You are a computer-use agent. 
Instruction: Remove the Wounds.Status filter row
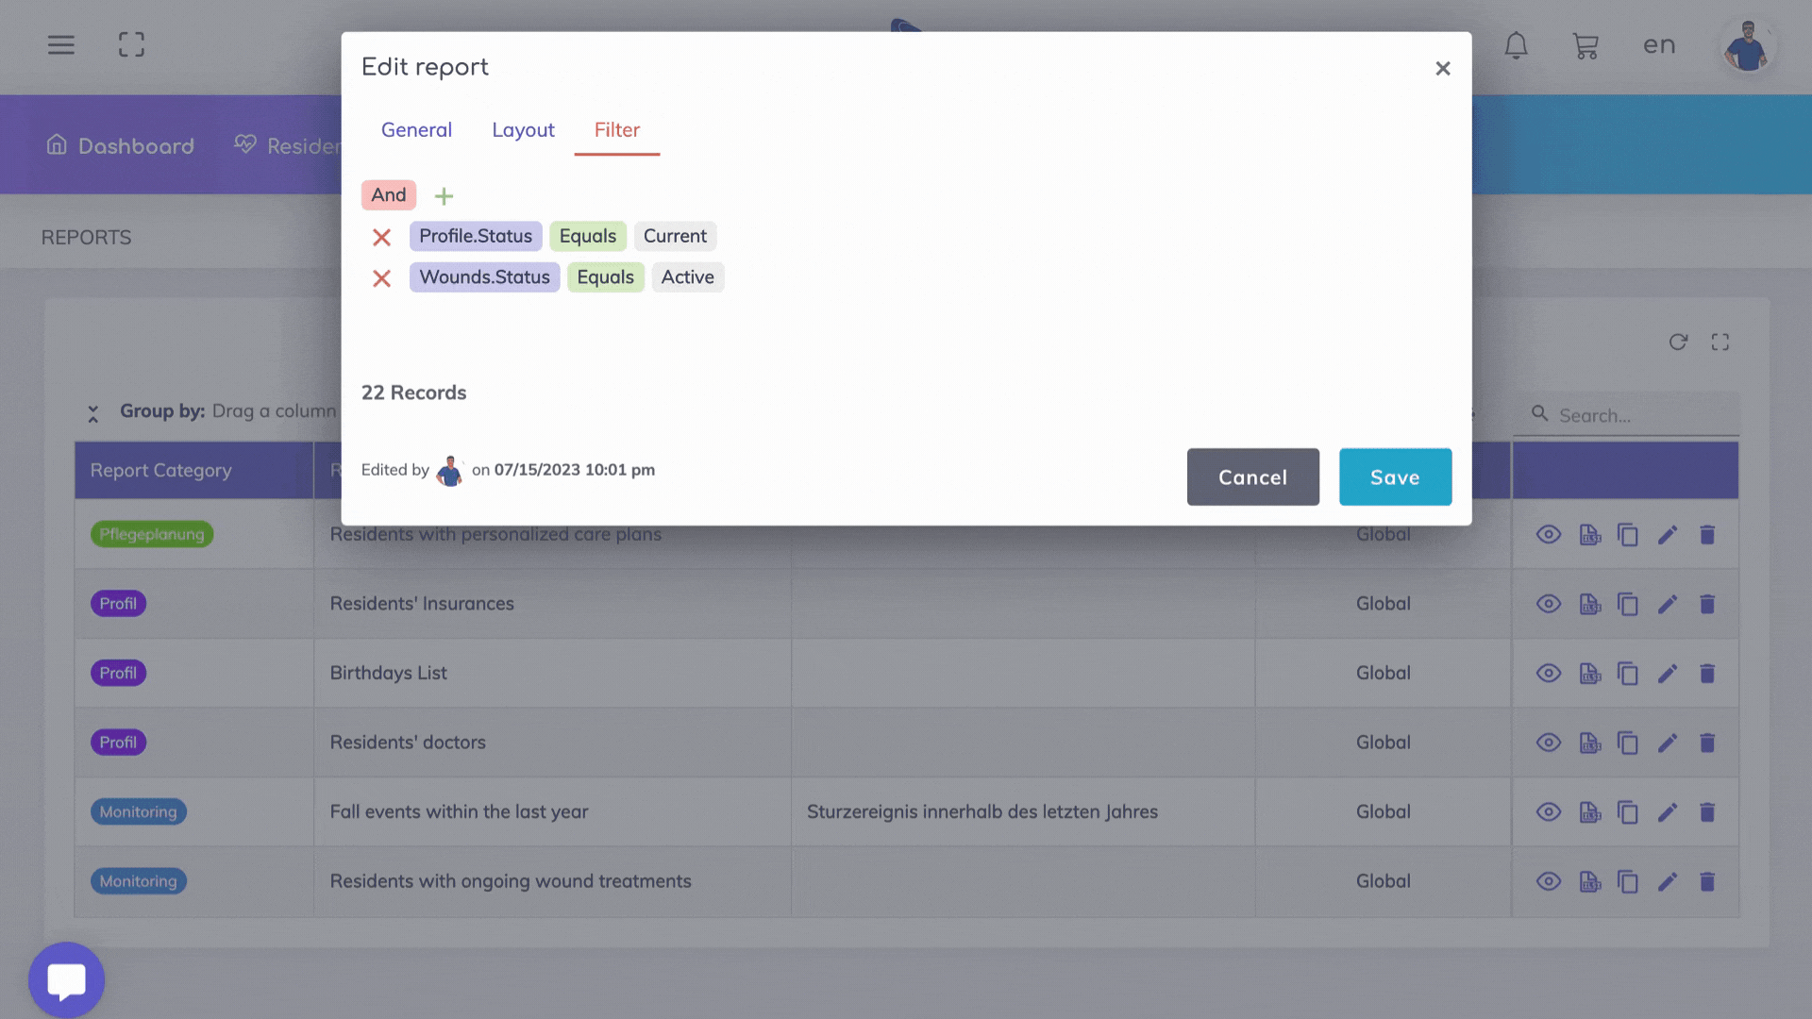coord(381,278)
